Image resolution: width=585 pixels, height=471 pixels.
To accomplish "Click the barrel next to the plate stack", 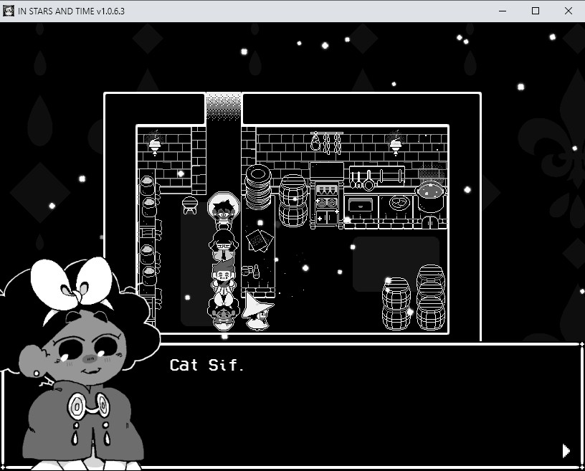I will pyautogui.click(x=293, y=201).
